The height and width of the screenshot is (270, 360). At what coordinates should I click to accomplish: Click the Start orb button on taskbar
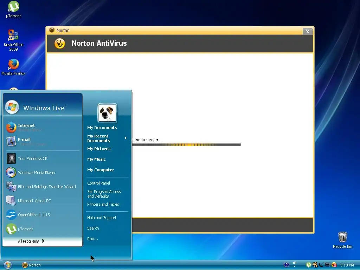coord(8,265)
